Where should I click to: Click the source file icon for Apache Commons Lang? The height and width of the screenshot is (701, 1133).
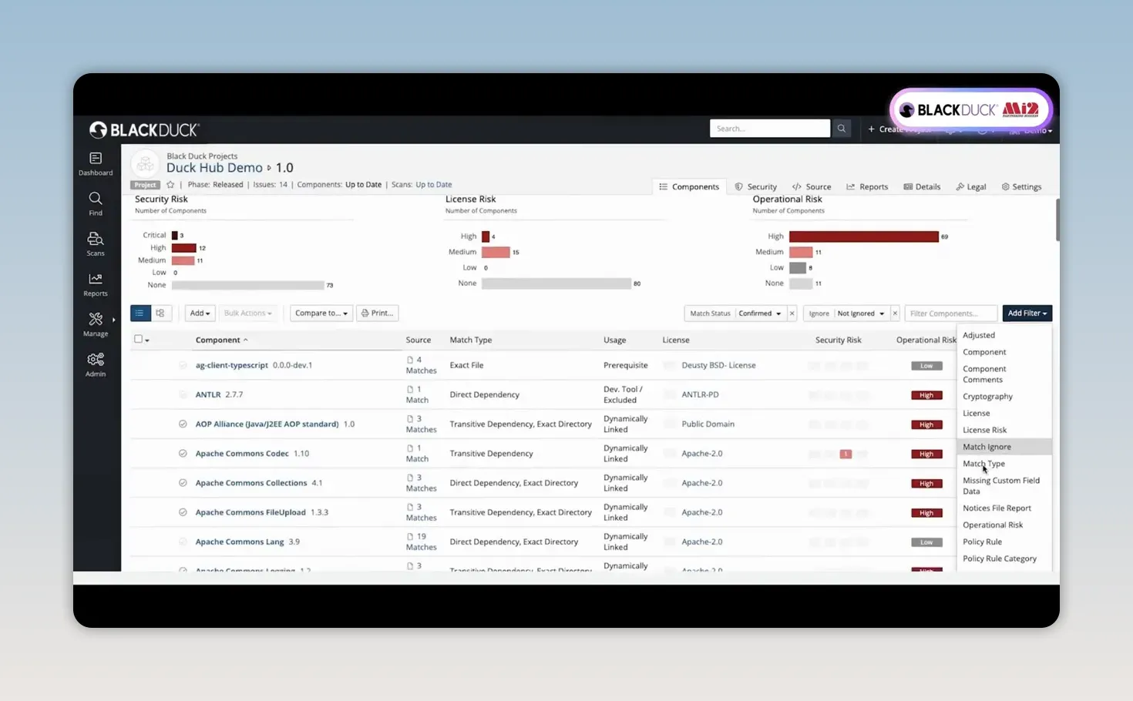(410, 536)
